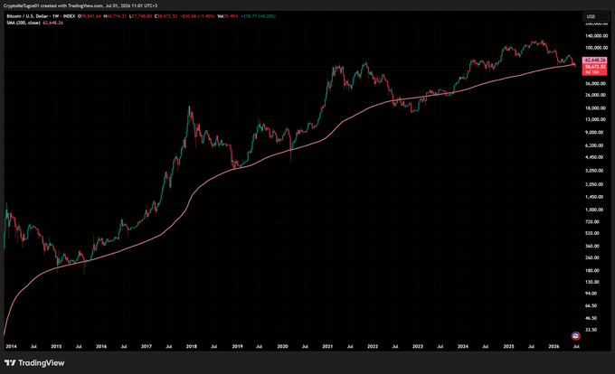The height and width of the screenshot is (374, 615).
Task: Click the 9,000.00 price axis label
Action: pyautogui.click(x=596, y=133)
